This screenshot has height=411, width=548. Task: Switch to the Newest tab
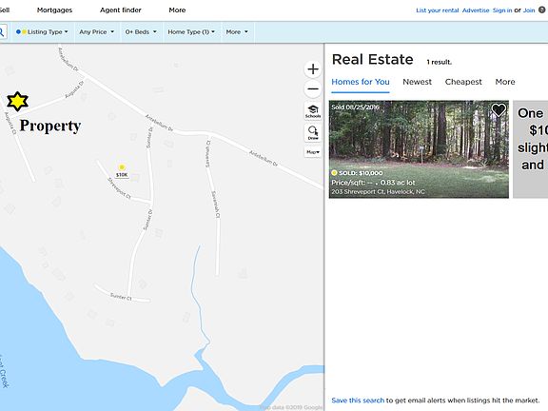[x=417, y=82]
